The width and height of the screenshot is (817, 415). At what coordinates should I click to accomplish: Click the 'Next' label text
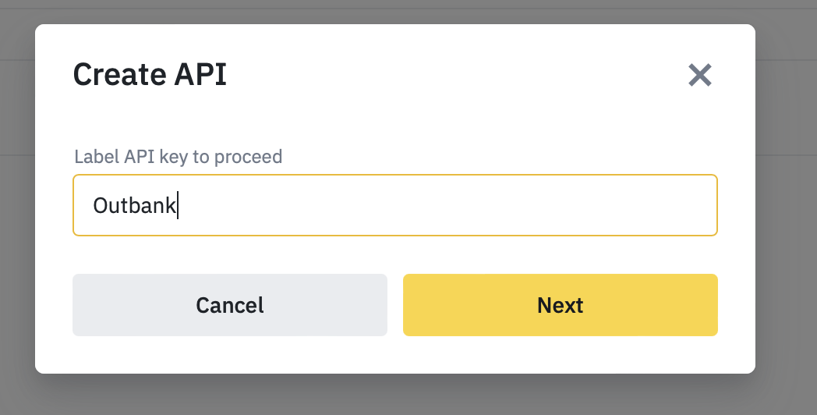tap(560, 305)
